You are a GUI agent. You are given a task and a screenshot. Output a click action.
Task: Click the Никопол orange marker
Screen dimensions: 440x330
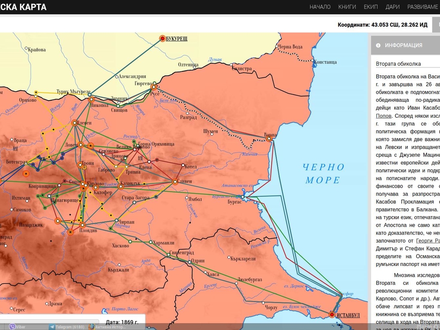point(91,99)
